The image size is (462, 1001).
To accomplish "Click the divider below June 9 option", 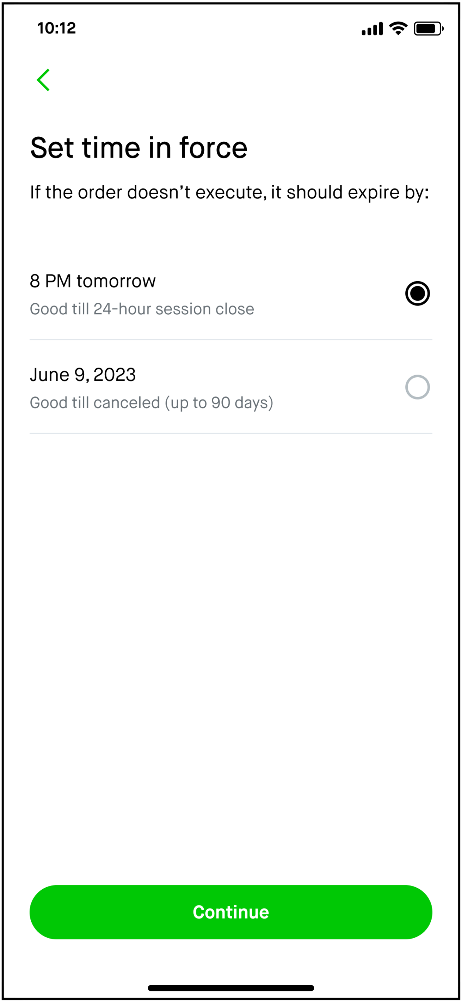I will coord(231,433).
